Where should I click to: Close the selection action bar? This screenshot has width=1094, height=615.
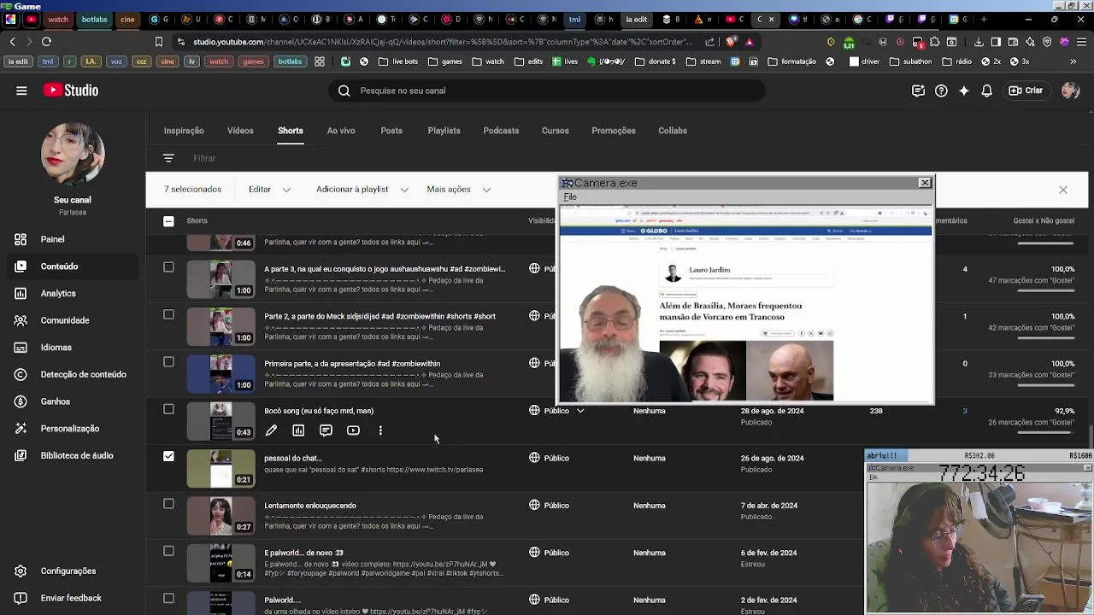click(x=1063, y=190)
